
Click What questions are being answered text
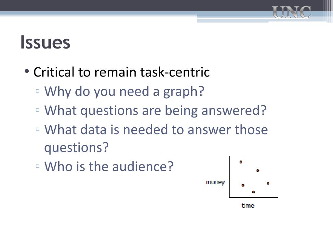click(155, 111)
